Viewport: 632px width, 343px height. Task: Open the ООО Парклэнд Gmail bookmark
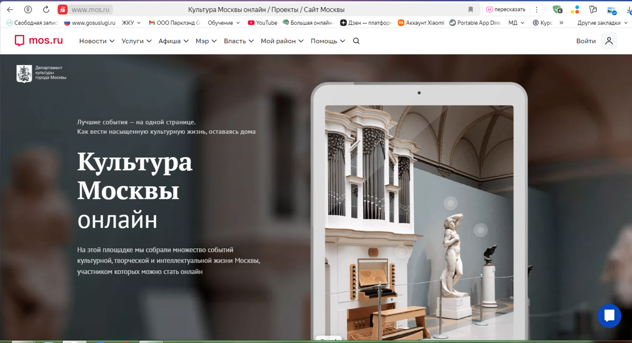[174, 23]
